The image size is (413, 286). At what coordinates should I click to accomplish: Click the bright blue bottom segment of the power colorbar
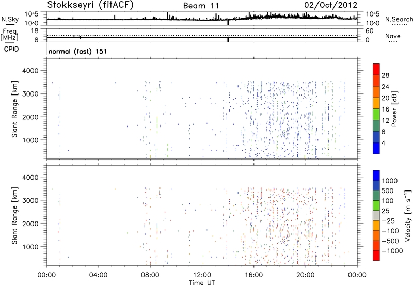coord(376,148)
